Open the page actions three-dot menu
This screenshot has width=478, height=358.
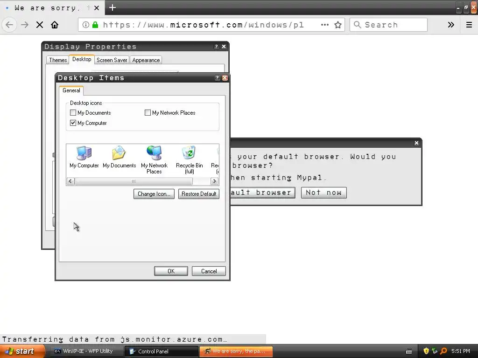325,25
